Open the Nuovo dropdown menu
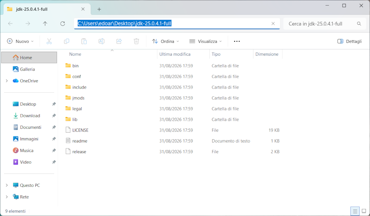370x216 pixels. [x=20, y=41]
